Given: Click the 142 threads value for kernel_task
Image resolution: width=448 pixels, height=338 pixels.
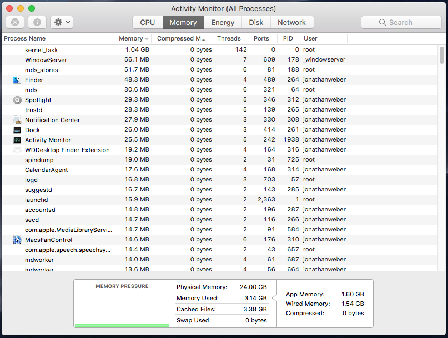Looking at the screenshot, I should (x=241, y=49).
